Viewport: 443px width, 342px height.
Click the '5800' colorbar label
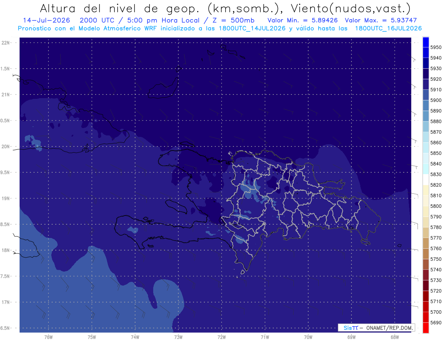[436, 206]
